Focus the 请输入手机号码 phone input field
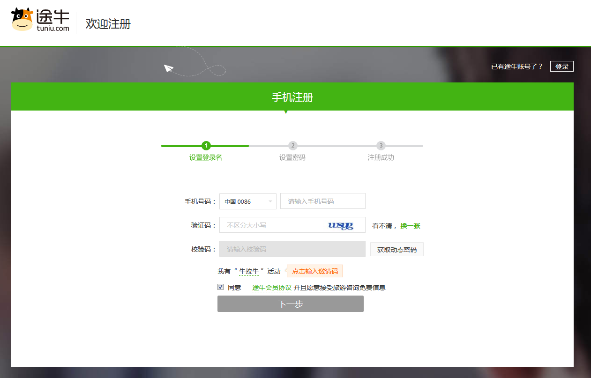This screenshot has width=591, height=378. tap(322, 201)
